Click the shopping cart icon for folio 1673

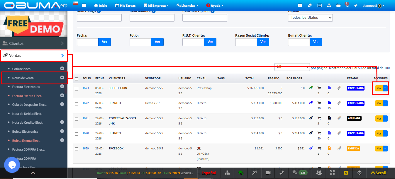[320, 88]
